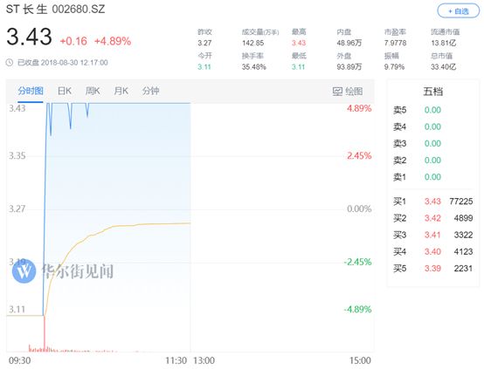Image resolution: width=484 pixels, height=369 pixels.
Task: Open the 周K chart tab
Action: pyautogui.click(x=93, y=91)
